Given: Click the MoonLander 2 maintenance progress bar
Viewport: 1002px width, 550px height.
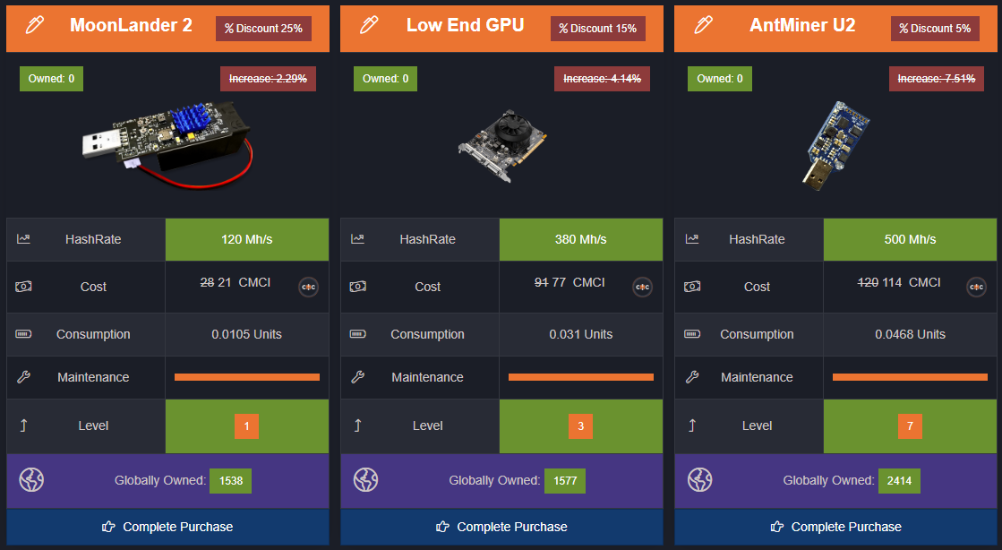Looking at the screenshot, I should click(x=246, y=377).
